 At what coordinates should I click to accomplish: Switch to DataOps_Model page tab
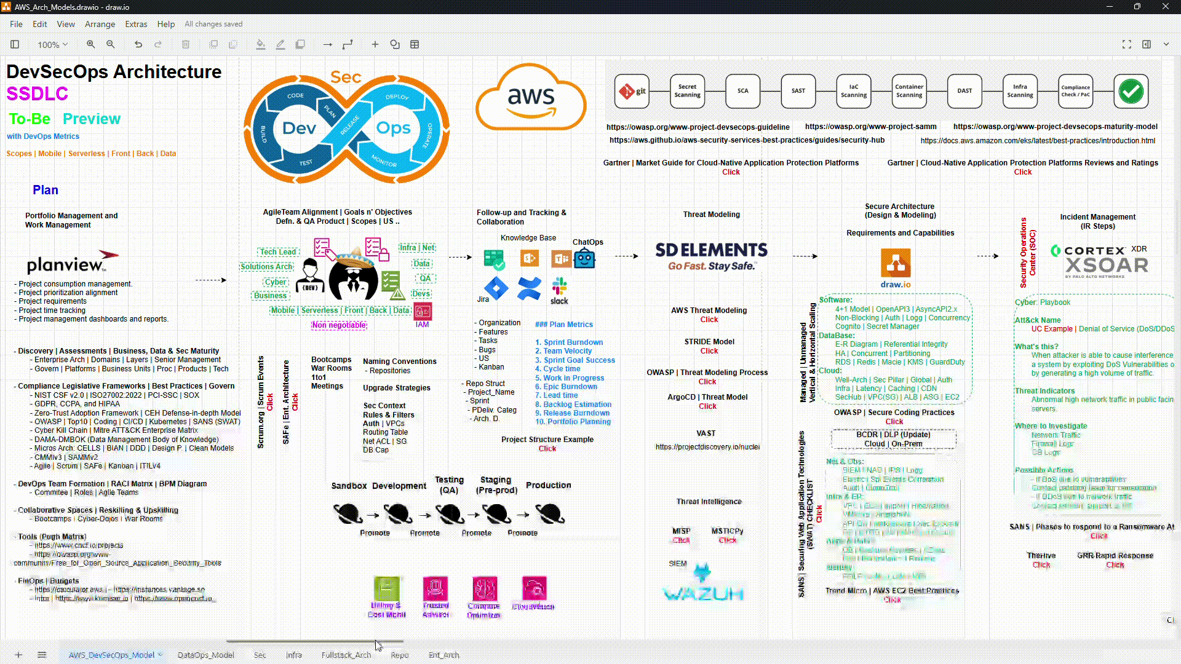click(205, 655)
